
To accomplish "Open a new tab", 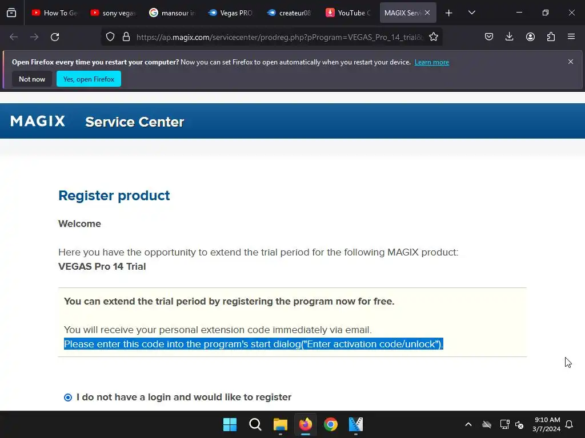I will (x=449, y=13).
